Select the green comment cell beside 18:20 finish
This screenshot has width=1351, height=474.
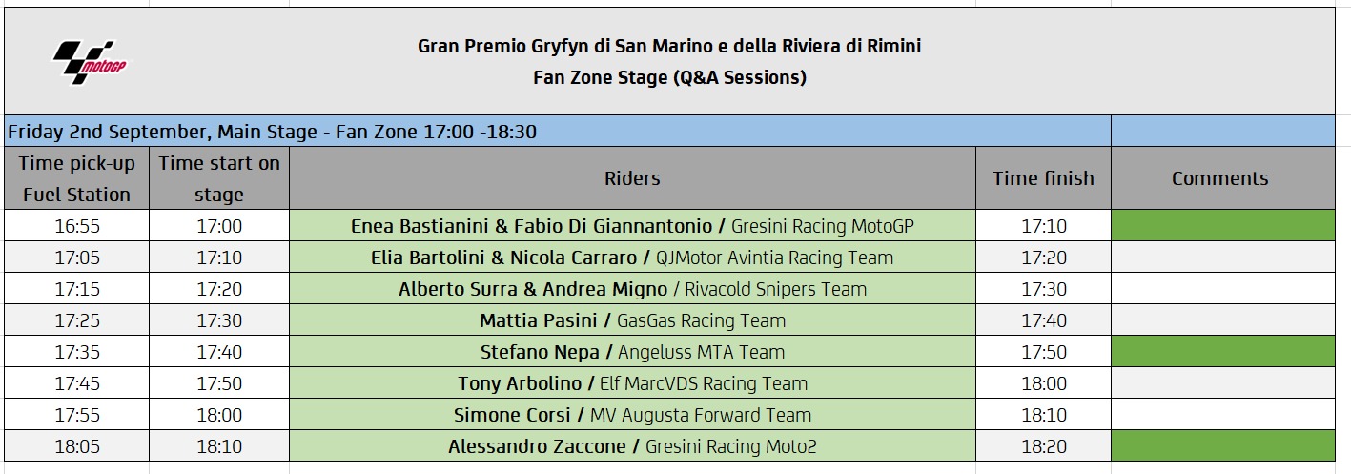pyautogui.click(x=1222, y=446)
